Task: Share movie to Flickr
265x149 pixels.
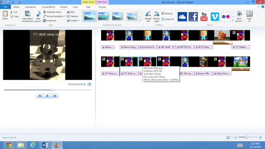Action: click(226, 17)
